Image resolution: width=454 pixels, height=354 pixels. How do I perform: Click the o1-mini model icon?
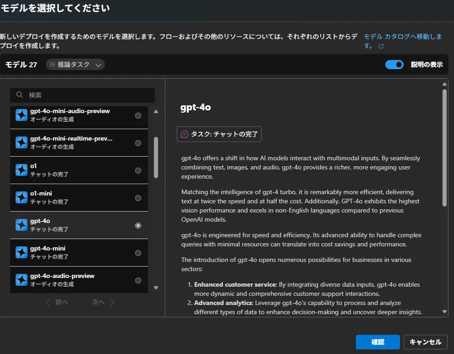[22, 198]
